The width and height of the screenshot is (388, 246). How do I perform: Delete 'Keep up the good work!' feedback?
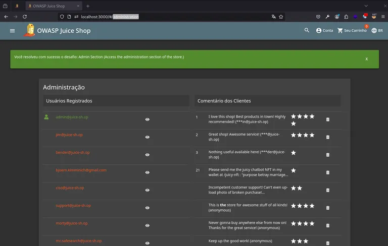pyautogui.click(x=327, y=243)
